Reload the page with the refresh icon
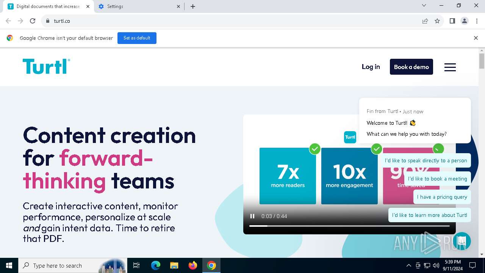This screenshot has height=273, width=485. (x=33, y=21)
